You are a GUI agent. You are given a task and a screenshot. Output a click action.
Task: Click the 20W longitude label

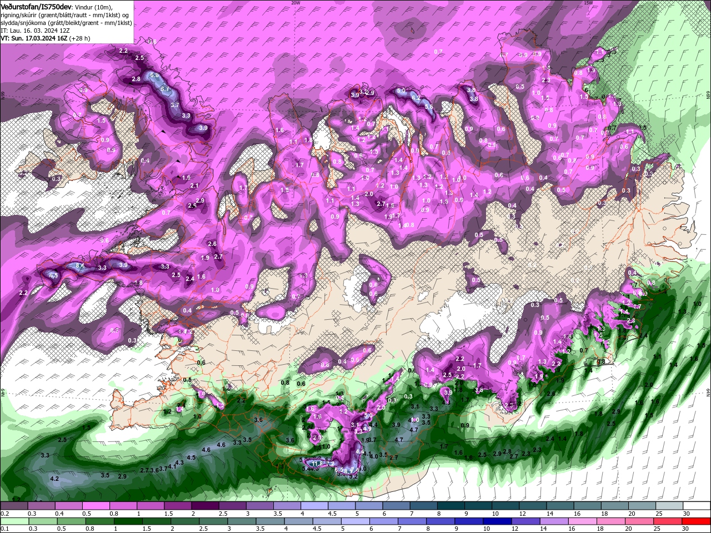[296, 3]
